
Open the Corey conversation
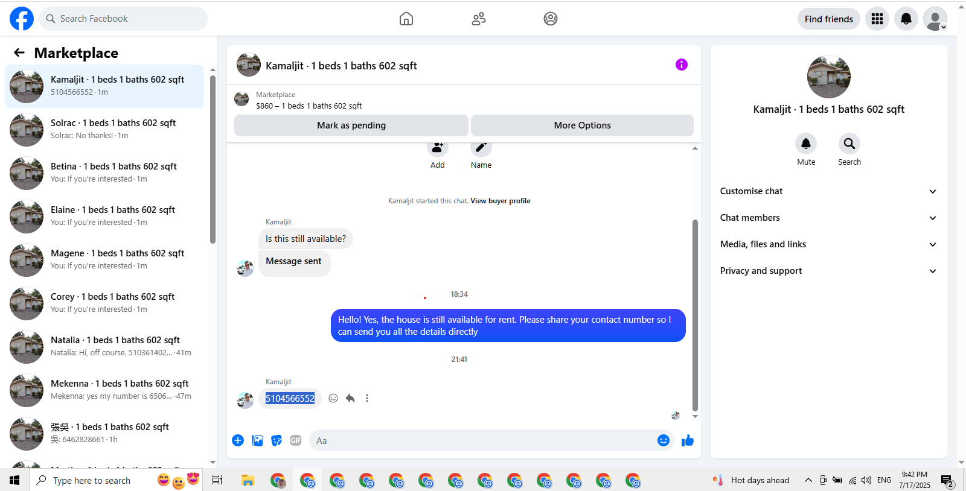tap(104, 303)
